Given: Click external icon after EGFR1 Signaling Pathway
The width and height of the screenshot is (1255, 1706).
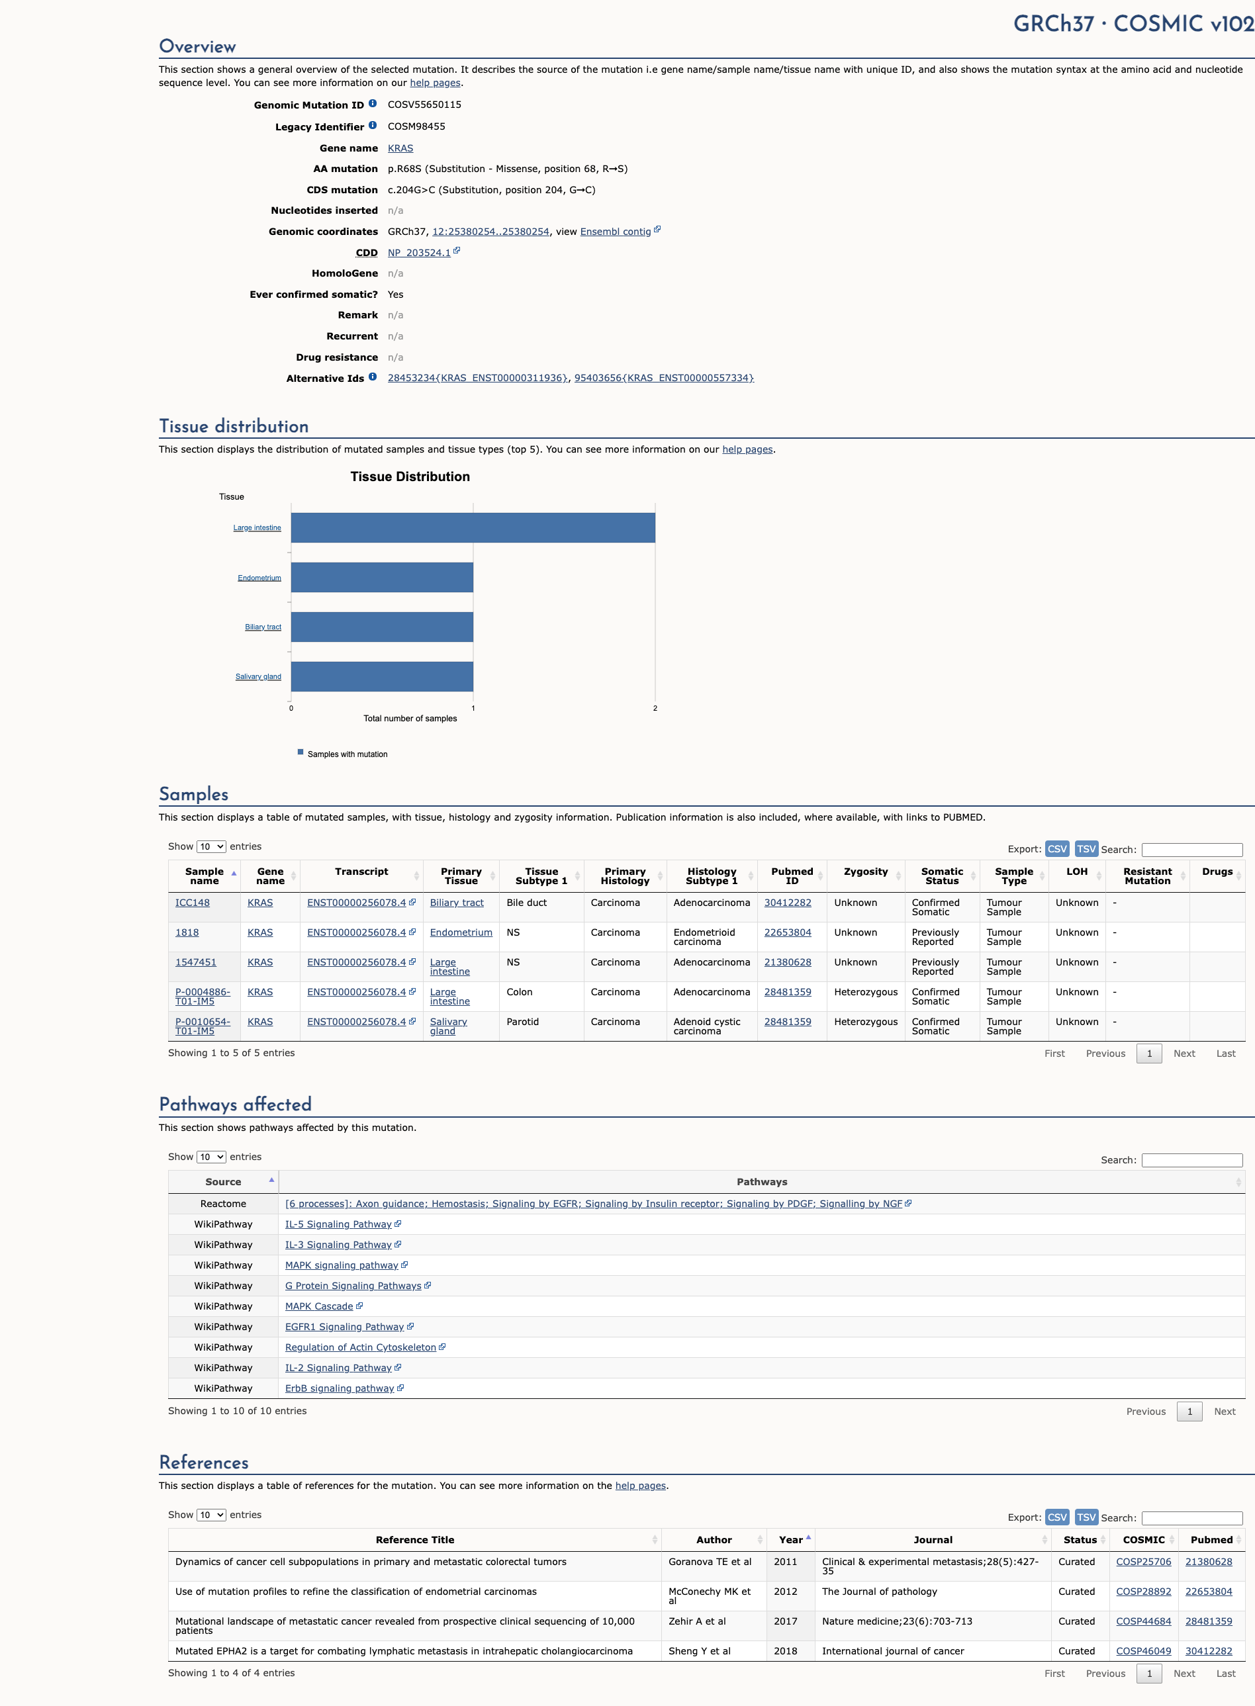Looking at the screenshot, I should [x=410, y=1326].
